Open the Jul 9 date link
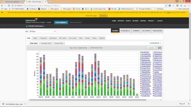 click(79, 97)
